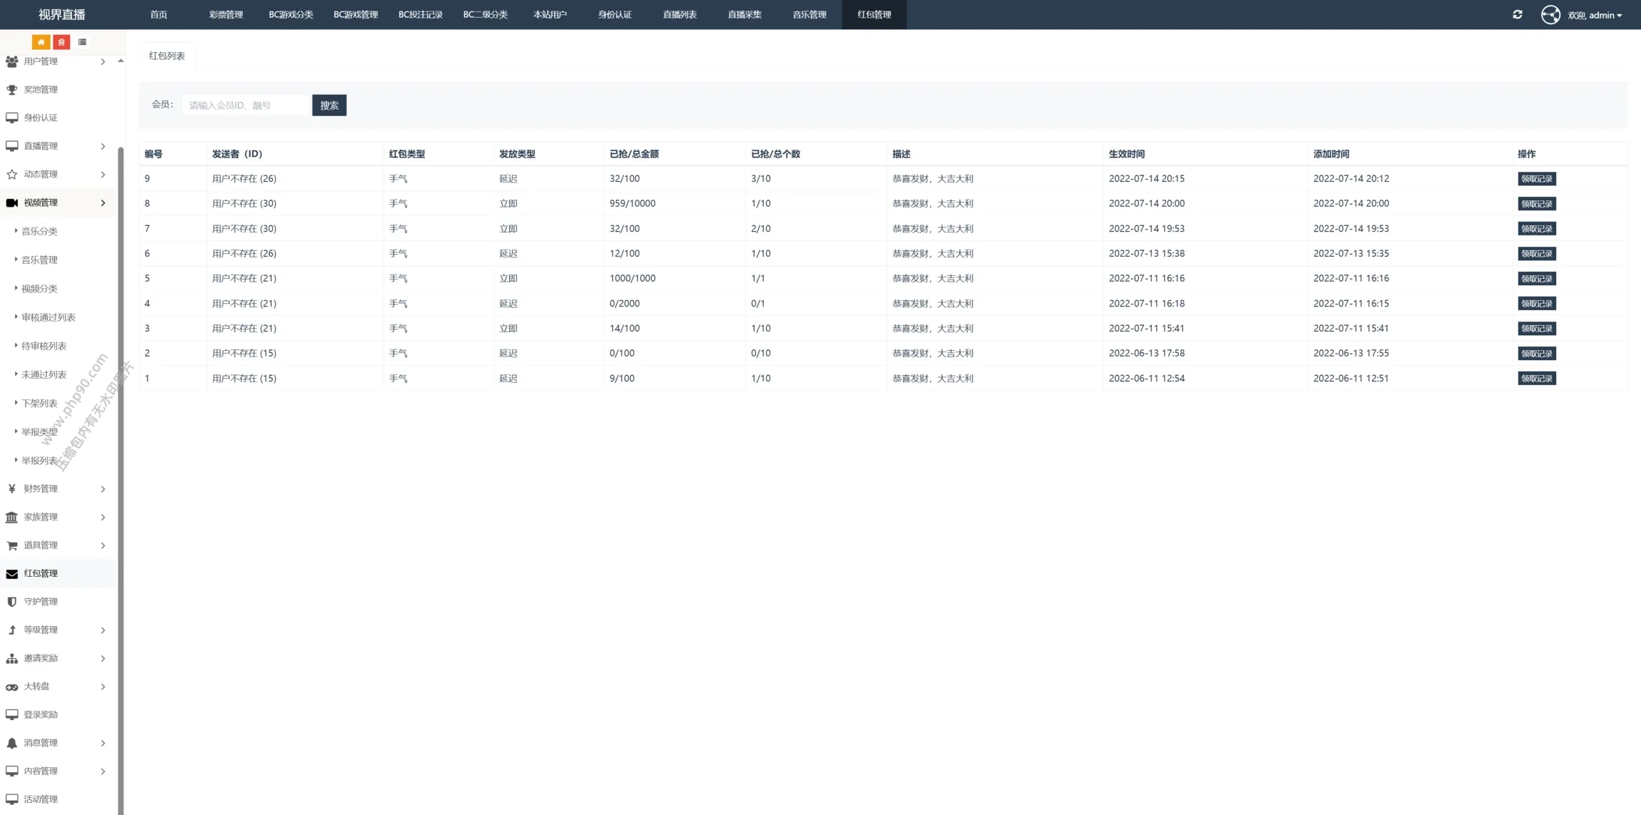Click the list menu icon beside trash
Screen dimensions: 1641x815
(82, 42)
